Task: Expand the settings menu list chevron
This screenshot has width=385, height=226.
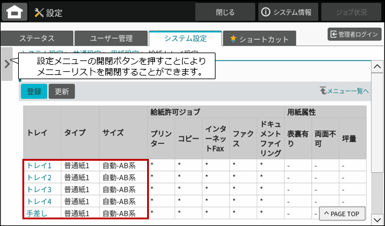Action: pyautogui.click(x=7, y=64)
